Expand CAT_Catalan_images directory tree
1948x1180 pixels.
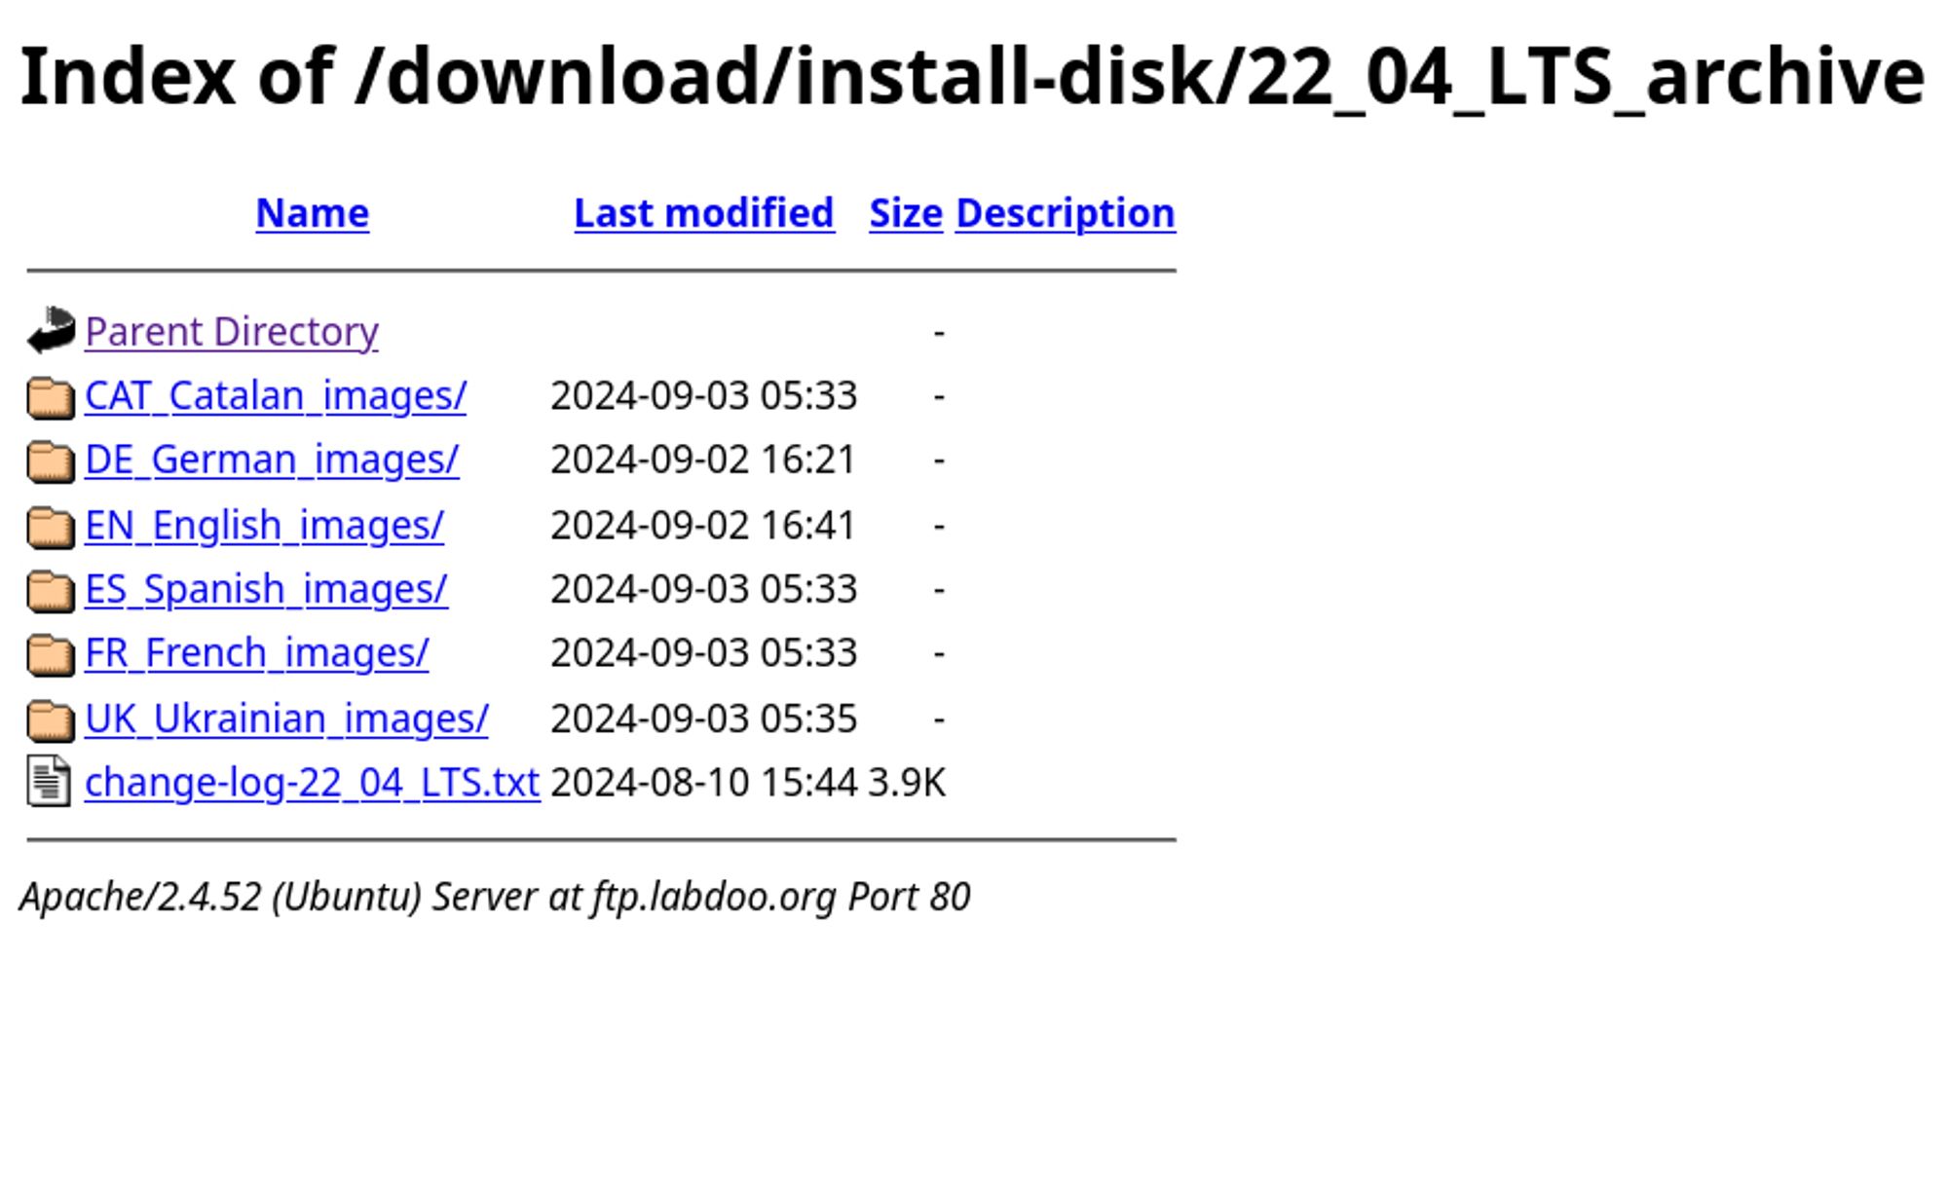(274, 393)
